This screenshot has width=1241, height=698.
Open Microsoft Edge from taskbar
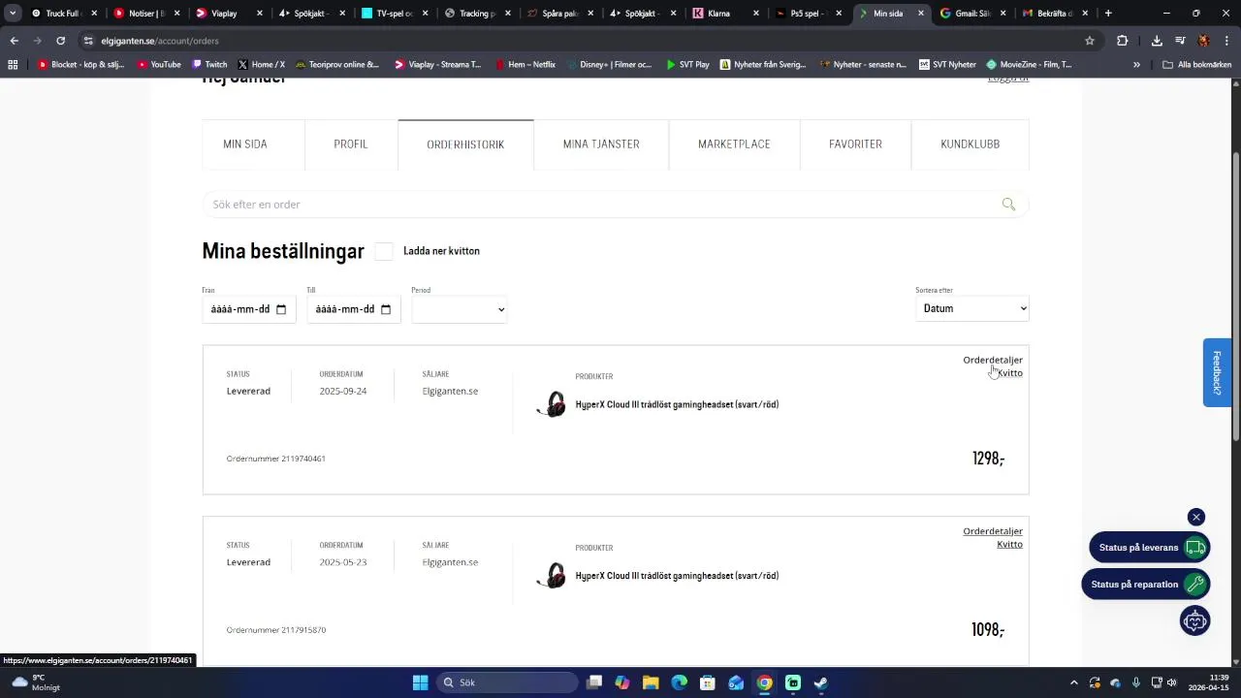click(x=680, y=682)
